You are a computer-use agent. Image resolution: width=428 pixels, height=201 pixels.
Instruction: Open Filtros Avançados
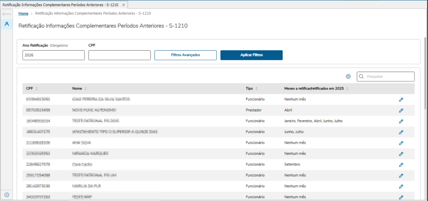[186, 55]
